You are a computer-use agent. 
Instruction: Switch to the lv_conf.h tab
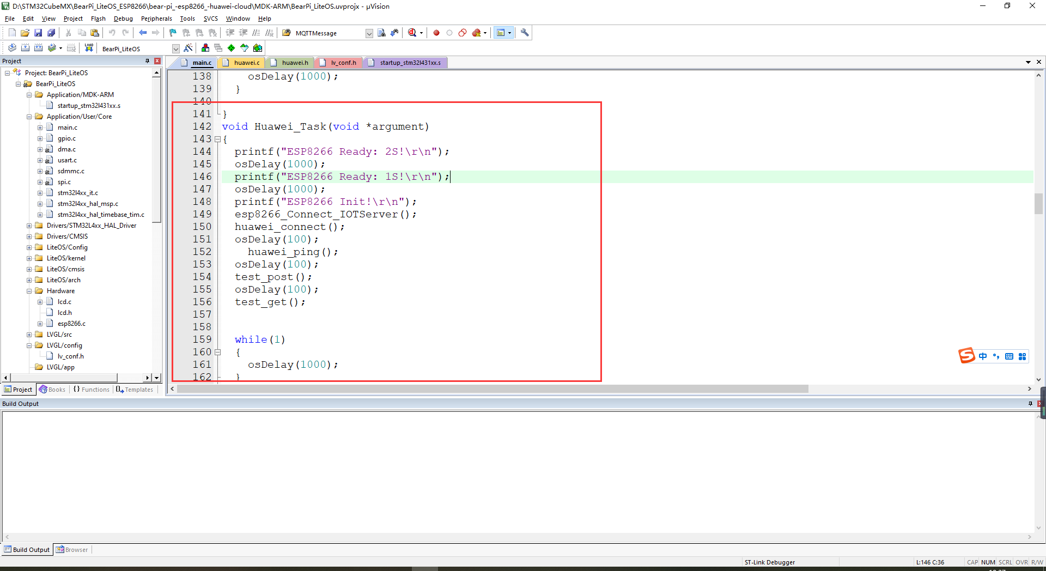(x=338, y=63)
